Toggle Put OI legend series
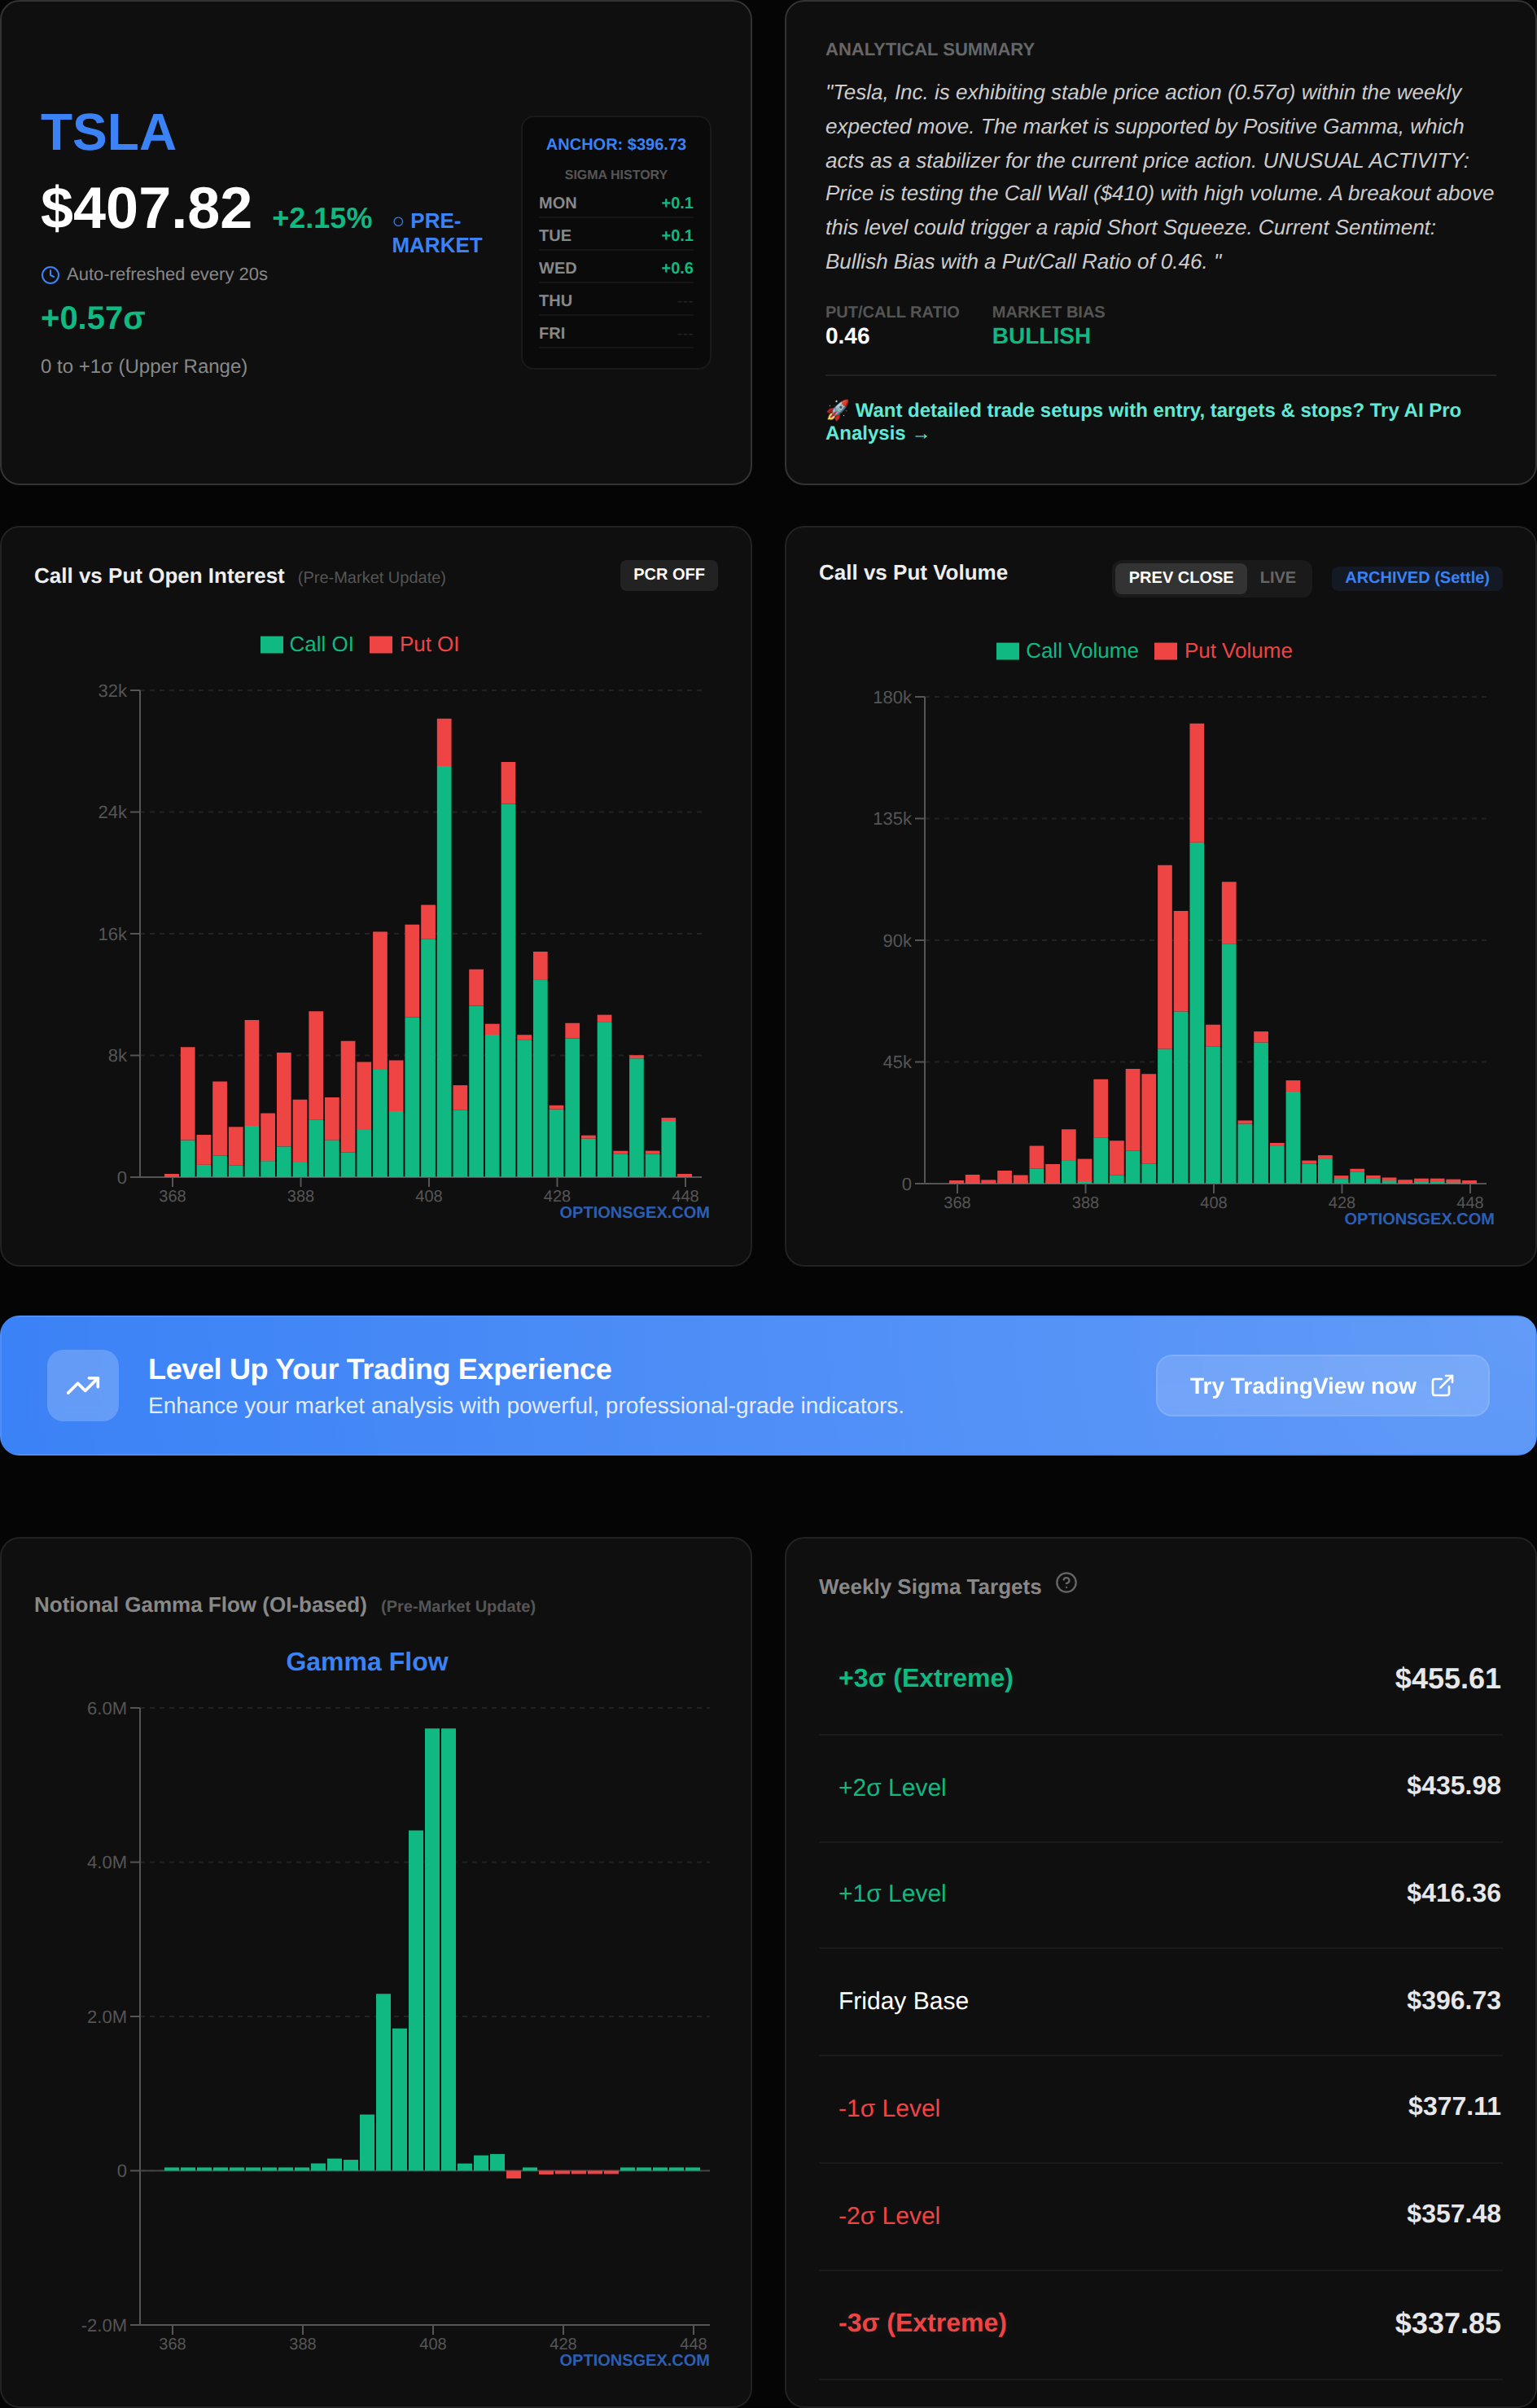 [x=415, y=645]
